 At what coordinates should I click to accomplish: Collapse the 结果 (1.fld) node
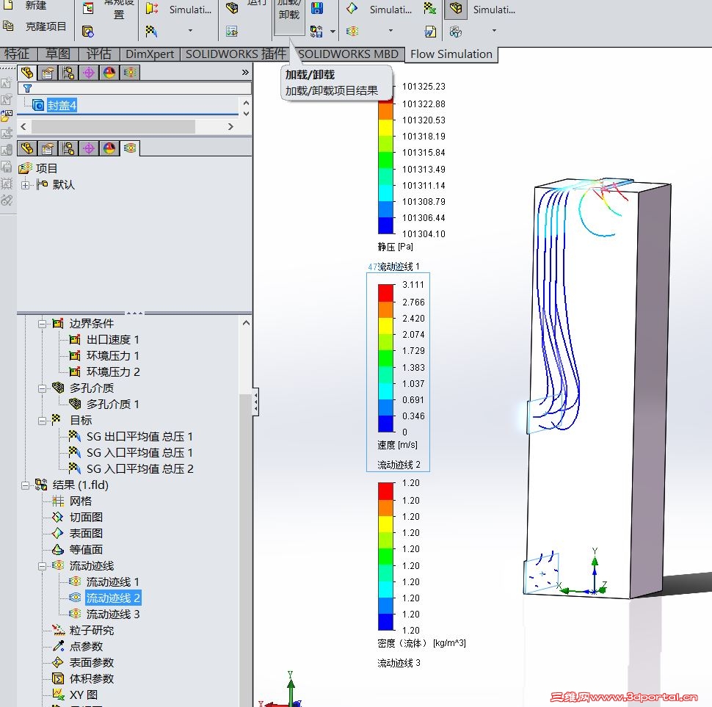pyautogui.click(x=25, y=485)
